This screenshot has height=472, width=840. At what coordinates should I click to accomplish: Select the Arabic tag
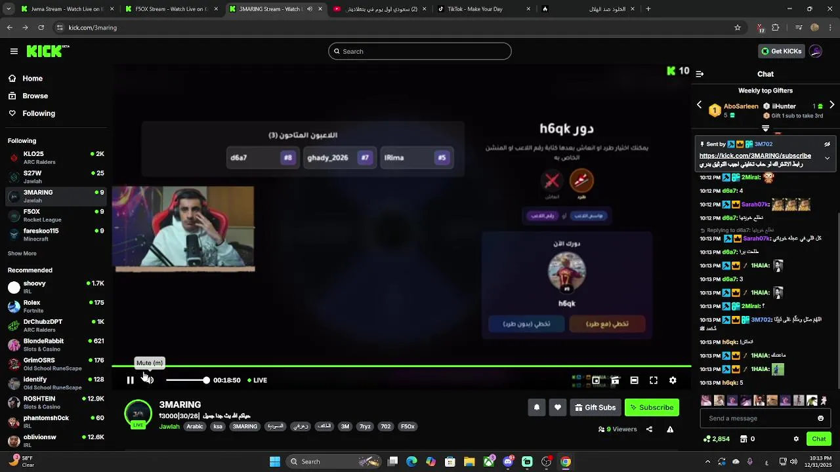tap(195, 426)
